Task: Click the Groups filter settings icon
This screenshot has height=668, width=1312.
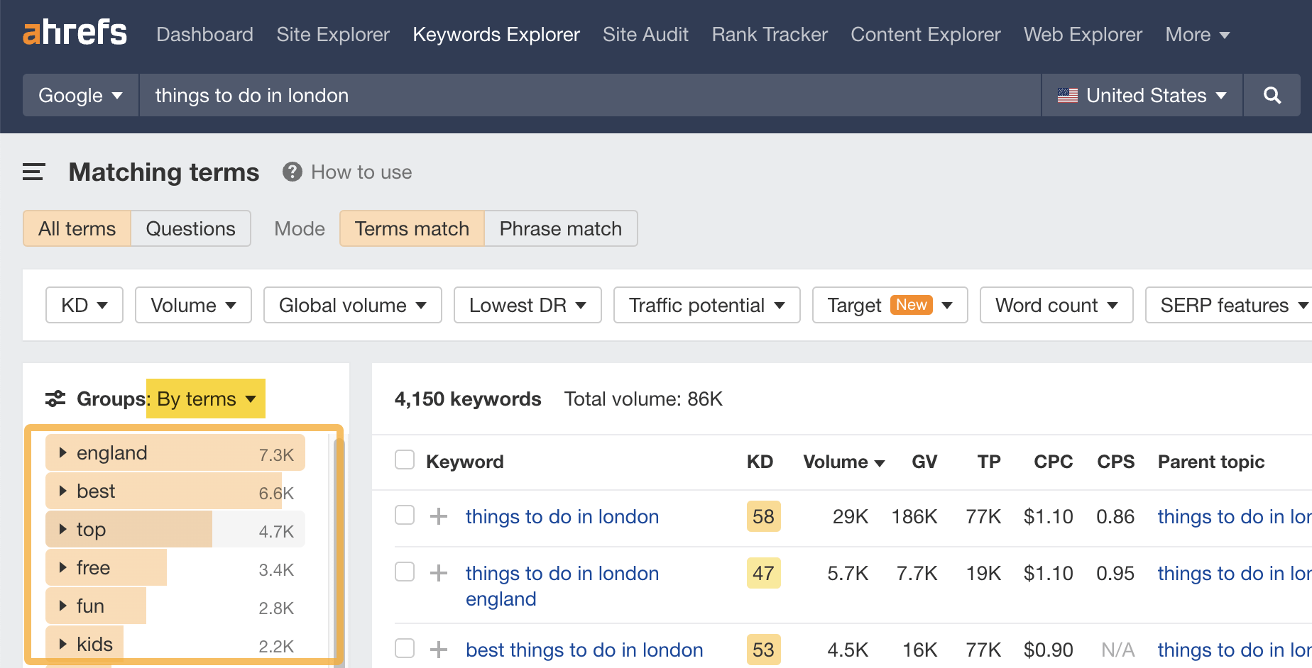Action: click(x=55, y=399)
